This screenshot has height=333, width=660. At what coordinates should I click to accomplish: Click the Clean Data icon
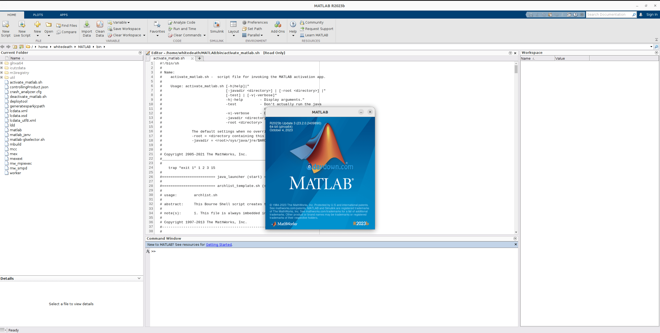(100, 24)
